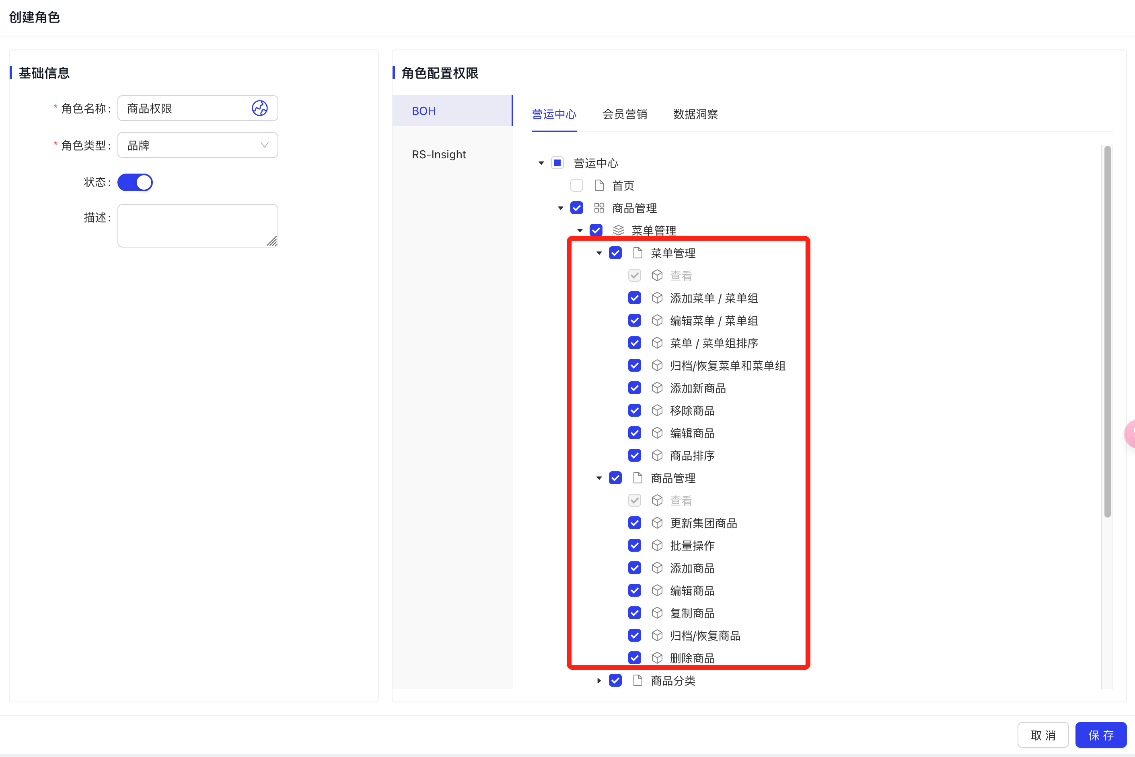Image resolution: width=1135 pixels, height=757 pixels.
Task: Uncheck 编辑菜单 / 菜单组 permission
Action: pyautogui.click(x=634, y=321)
